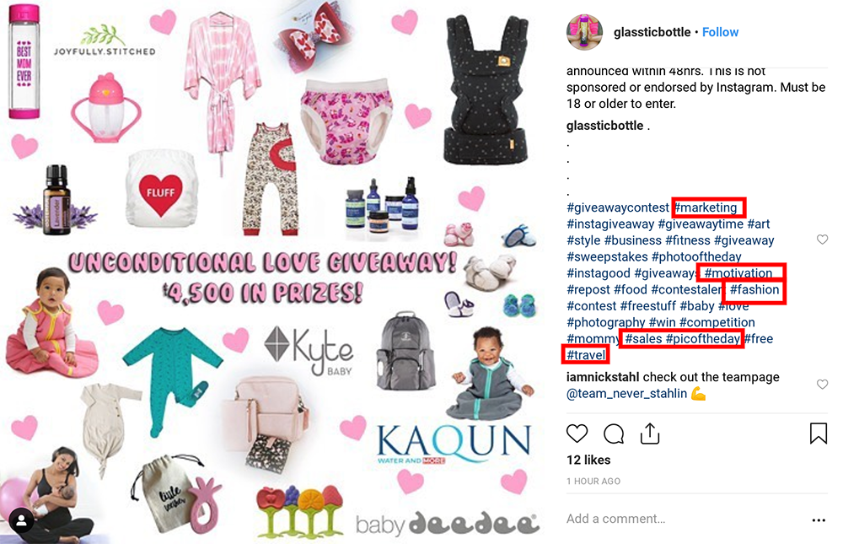
Task: Open the iamnickstahl commenter profile
Action: [603, 377]
